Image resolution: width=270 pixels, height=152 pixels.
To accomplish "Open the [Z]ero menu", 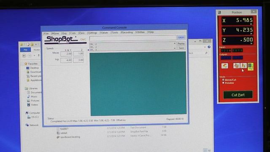I will [81, 33].
